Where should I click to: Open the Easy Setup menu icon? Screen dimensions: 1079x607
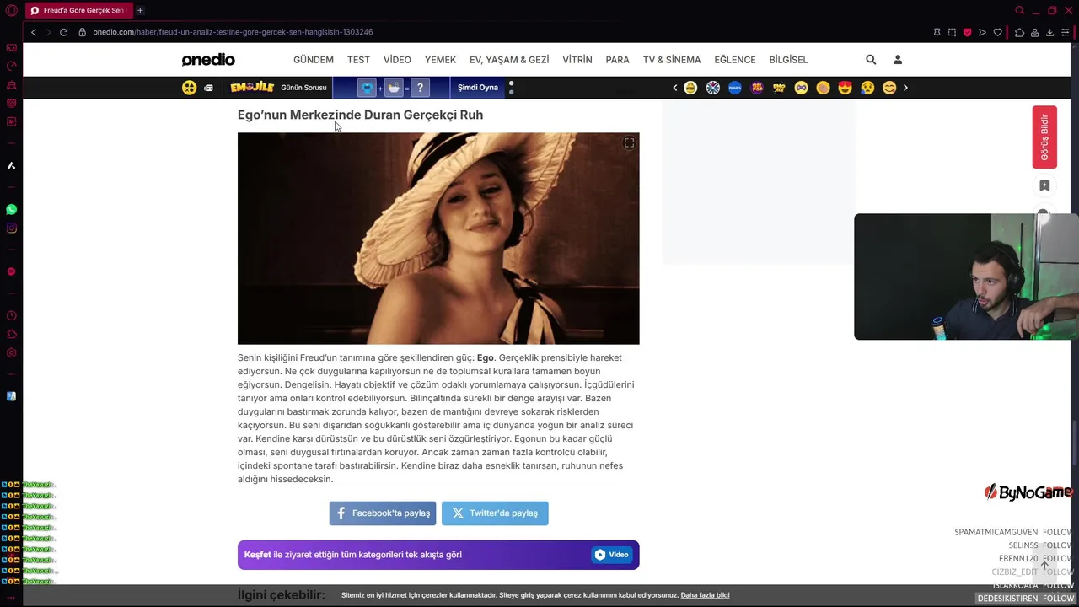click(x=1066, y=32)
